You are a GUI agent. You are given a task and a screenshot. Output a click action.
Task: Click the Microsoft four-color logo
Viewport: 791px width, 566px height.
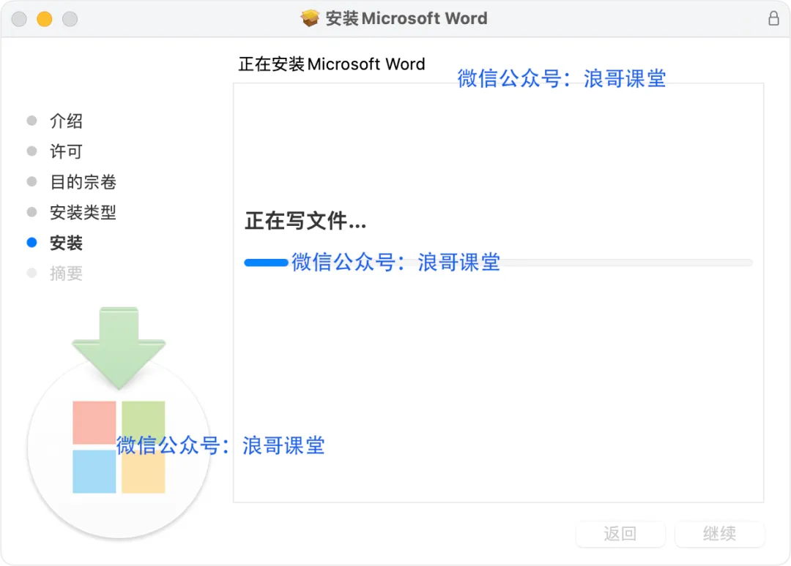[119, 447]
